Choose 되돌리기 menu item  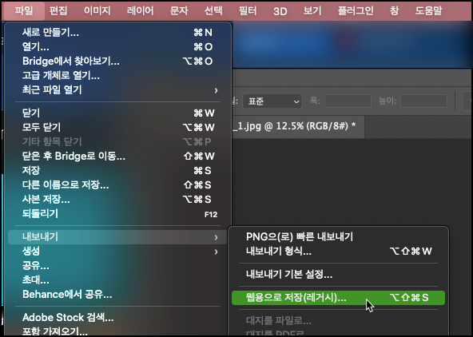coord(117,214)
